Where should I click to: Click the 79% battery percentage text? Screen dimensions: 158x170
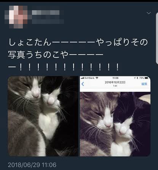coord(142,78)
